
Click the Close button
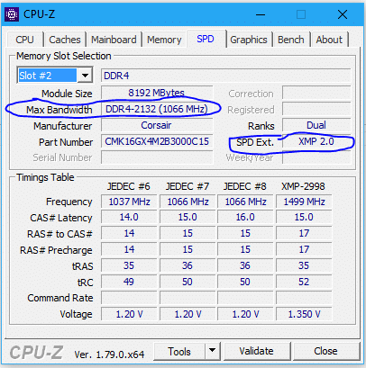tap(325, 351)
